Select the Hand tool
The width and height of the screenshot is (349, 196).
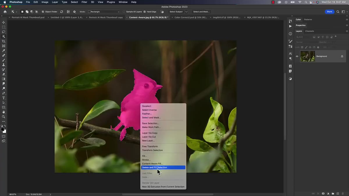(x=3, y=112)
